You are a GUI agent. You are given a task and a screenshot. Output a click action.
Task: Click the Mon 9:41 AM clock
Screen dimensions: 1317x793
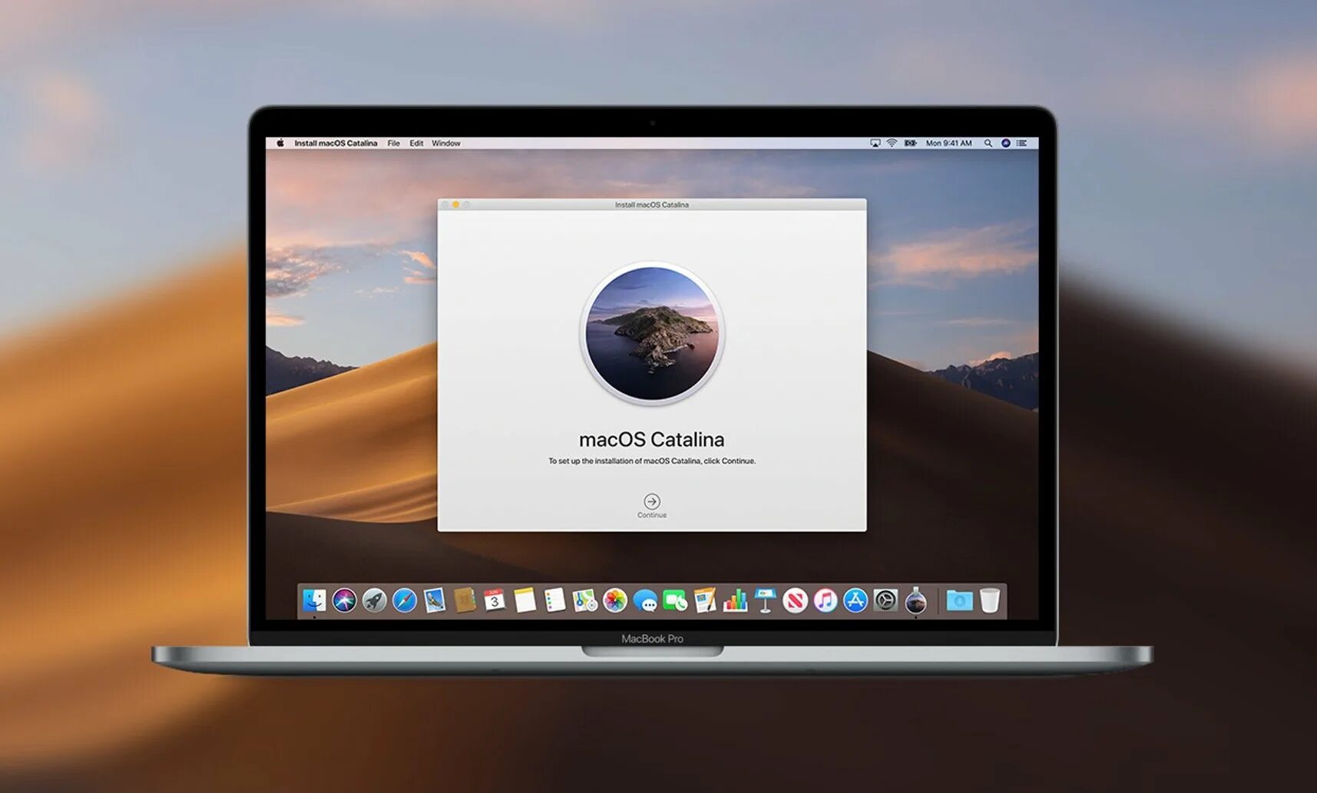click(x=948, y=144)
